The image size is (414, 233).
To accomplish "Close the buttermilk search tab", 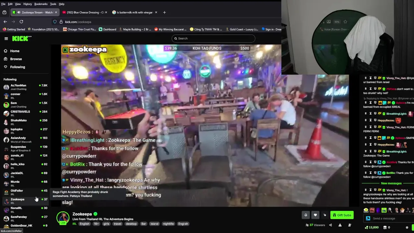I will (x=156, y=12).
